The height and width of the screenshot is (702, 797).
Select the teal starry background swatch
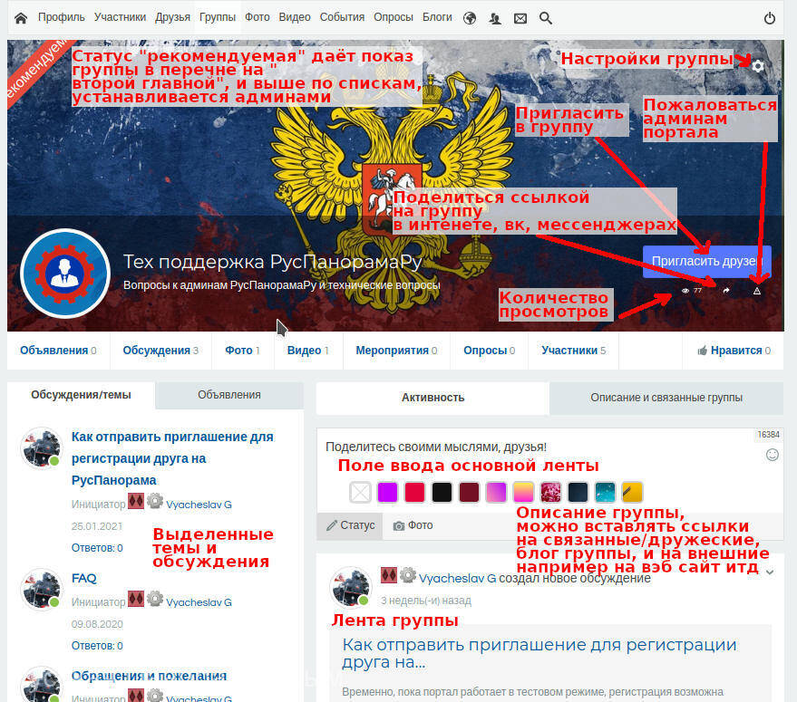click(605, 492)
